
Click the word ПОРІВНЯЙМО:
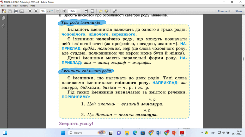point(76,97)
